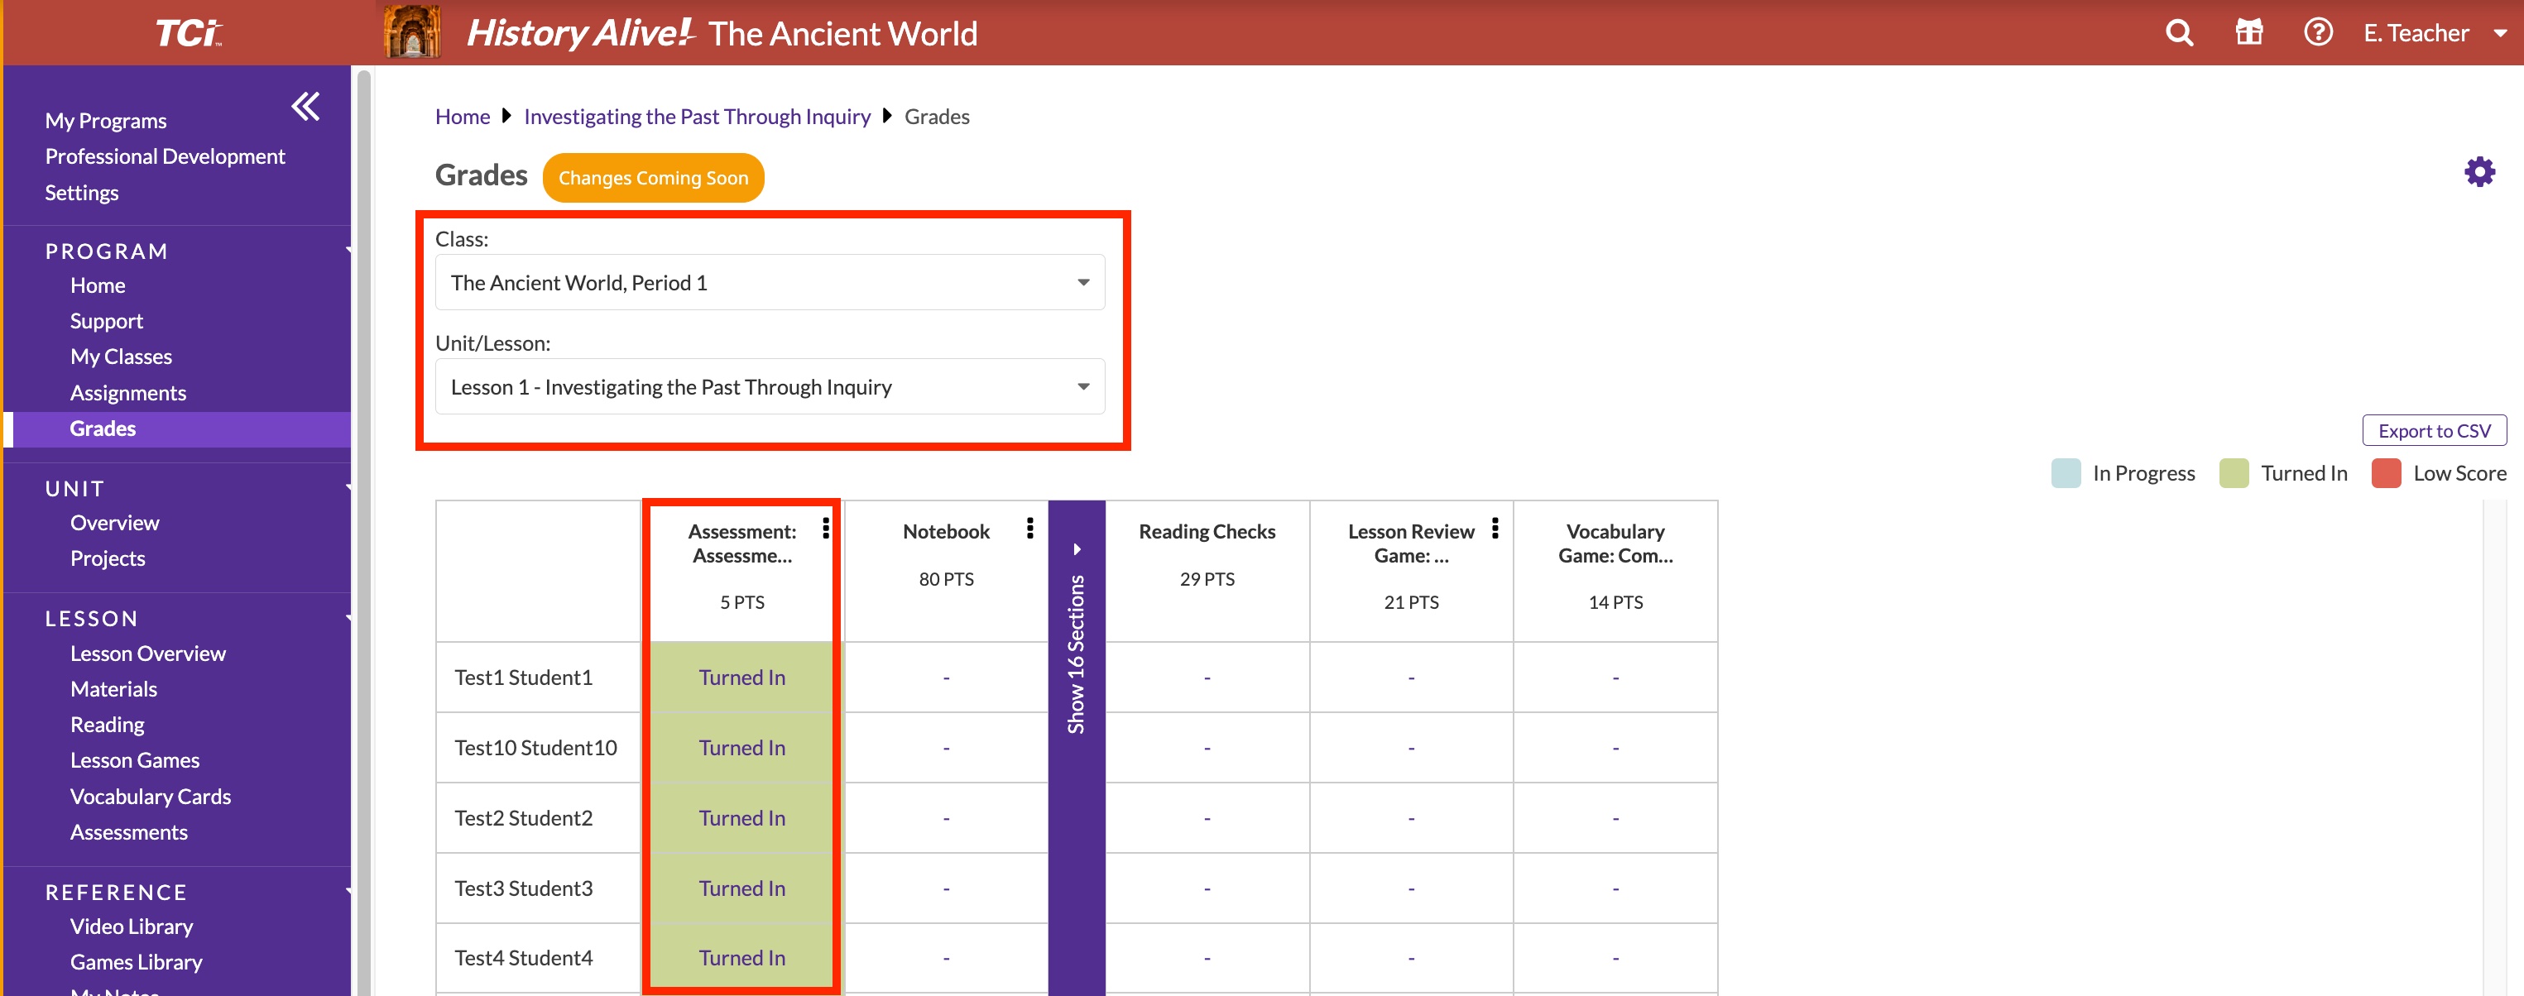2524x996 pixels.
Task: Open Lesson Review Game column kebab menu
Action: (1495, 529)
